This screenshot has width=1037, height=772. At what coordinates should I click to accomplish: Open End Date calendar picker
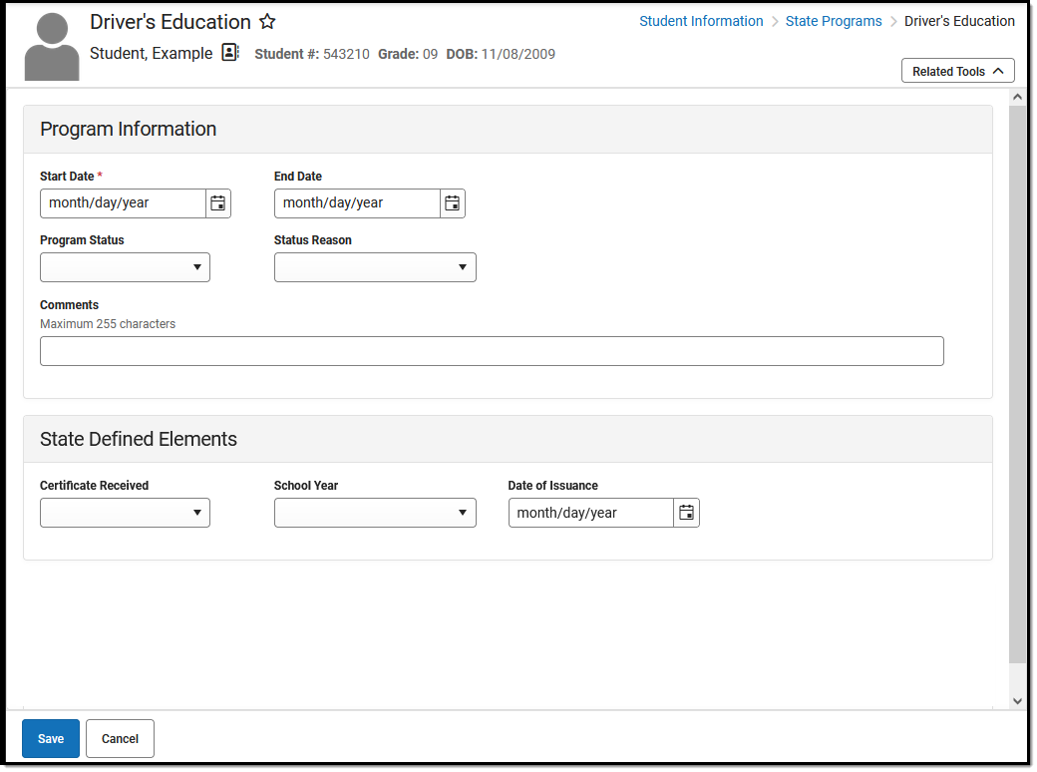tap(452, 203)
